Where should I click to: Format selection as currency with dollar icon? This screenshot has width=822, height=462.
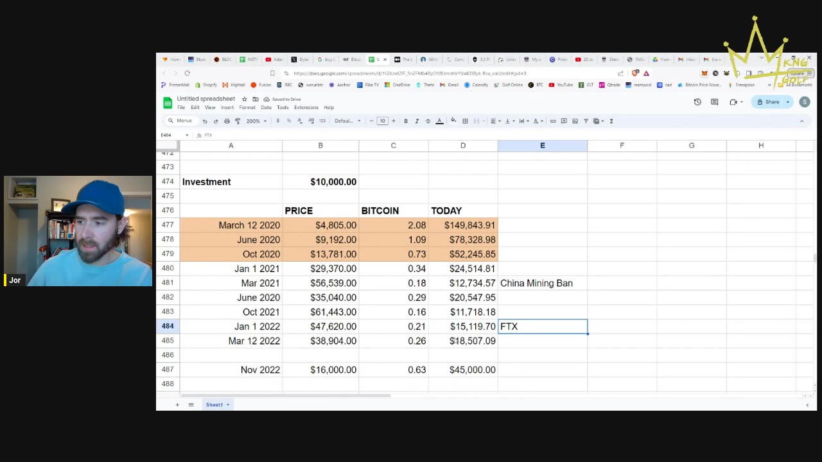(x=277, y=121)
